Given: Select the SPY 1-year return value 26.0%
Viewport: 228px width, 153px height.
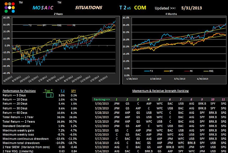Looking at the screenshot, I should click(73, 117).
